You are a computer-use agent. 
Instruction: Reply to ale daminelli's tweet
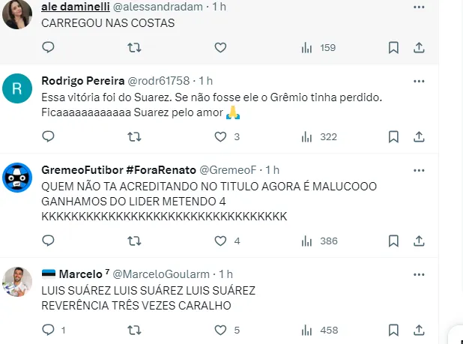48,48
